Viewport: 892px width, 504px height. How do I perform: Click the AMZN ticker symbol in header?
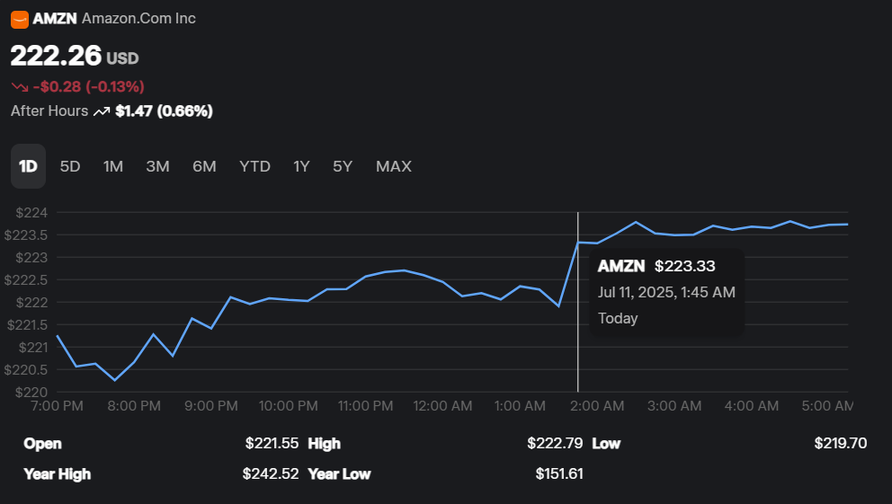coord(55,18)
